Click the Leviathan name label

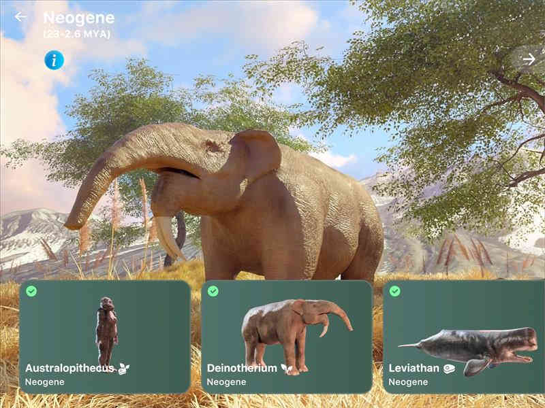tap(414, 368)
